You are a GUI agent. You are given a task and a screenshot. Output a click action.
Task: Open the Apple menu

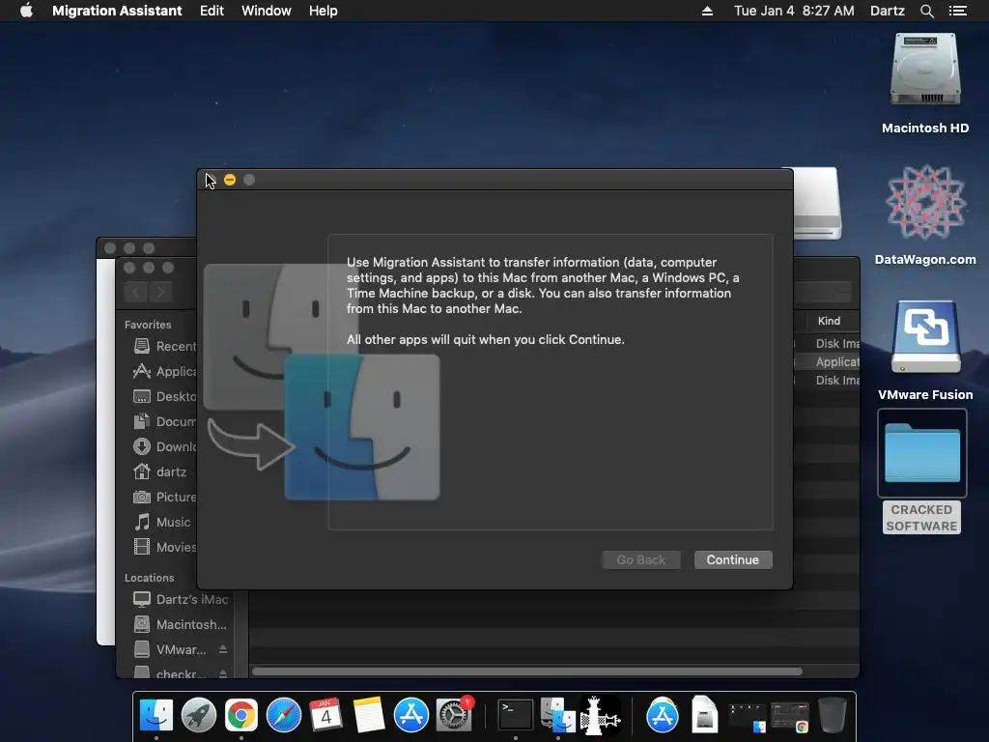point(26,11)
